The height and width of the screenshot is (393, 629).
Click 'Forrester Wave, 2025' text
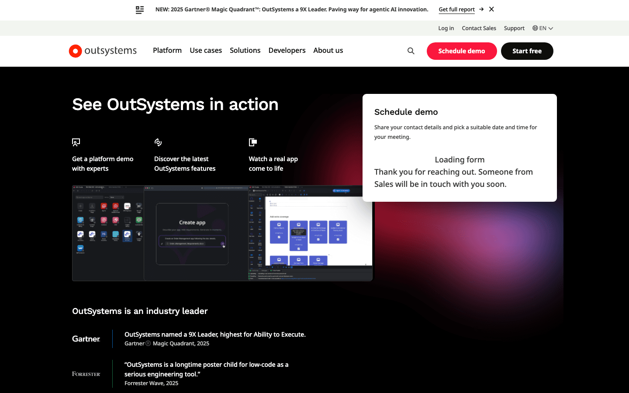click(x=152, y=383)
